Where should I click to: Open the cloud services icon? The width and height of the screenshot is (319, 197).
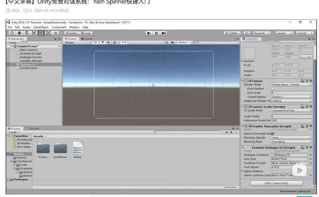pos(247,33)
